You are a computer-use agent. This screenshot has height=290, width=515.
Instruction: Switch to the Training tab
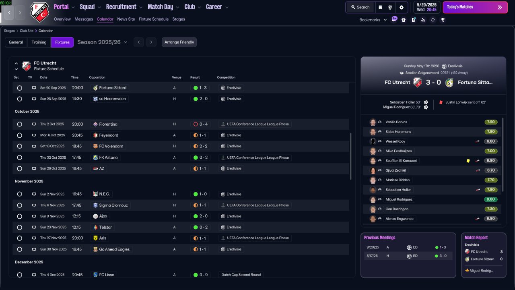pyautogui.click(x=39, y=42)
